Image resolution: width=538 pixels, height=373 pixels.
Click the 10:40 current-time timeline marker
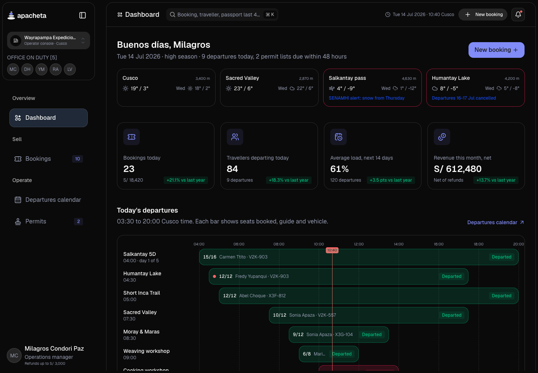332,250
